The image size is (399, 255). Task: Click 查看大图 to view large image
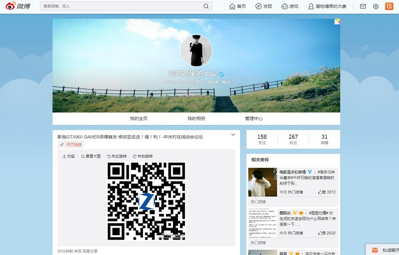tap(91, 156)
